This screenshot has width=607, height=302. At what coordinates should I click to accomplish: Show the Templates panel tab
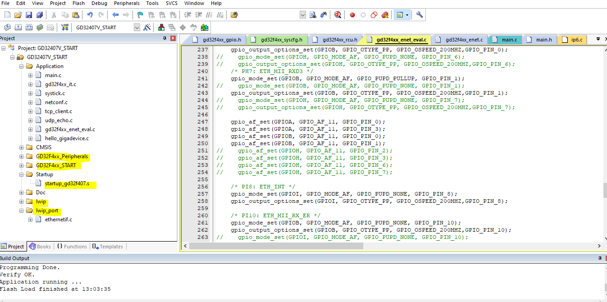107,247
